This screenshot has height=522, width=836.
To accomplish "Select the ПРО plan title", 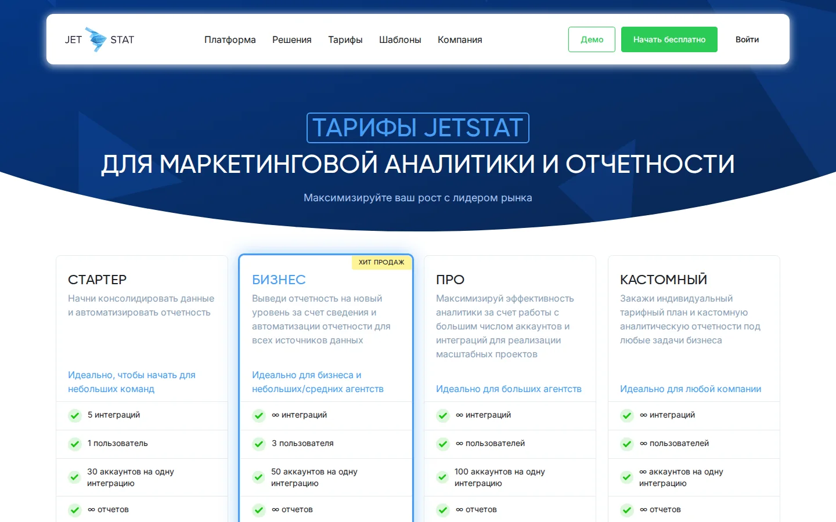I will point(450,280).
